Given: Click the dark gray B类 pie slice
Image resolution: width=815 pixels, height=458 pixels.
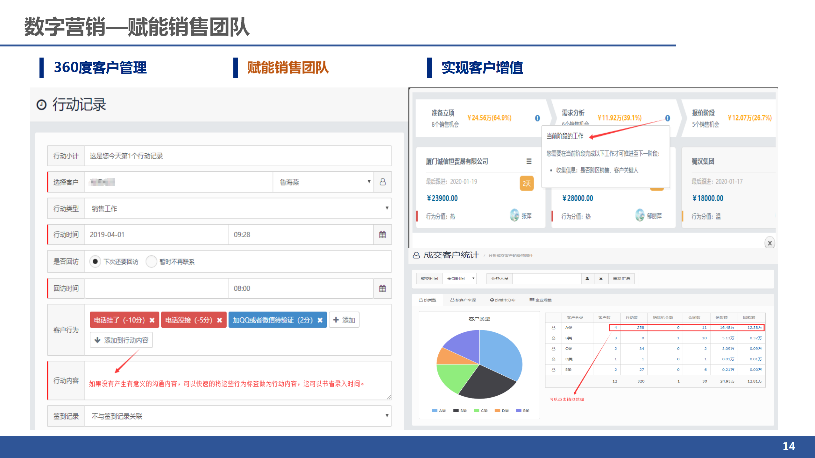Looking at the screenshot, I should (487, 383).
